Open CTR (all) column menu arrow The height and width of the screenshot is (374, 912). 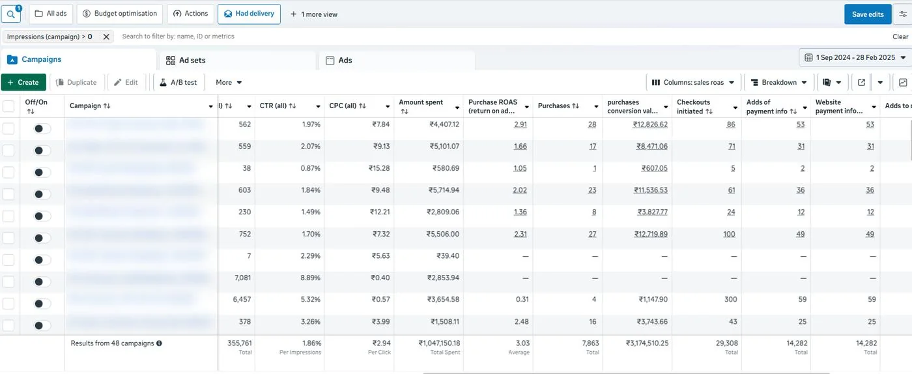[318, 106]
